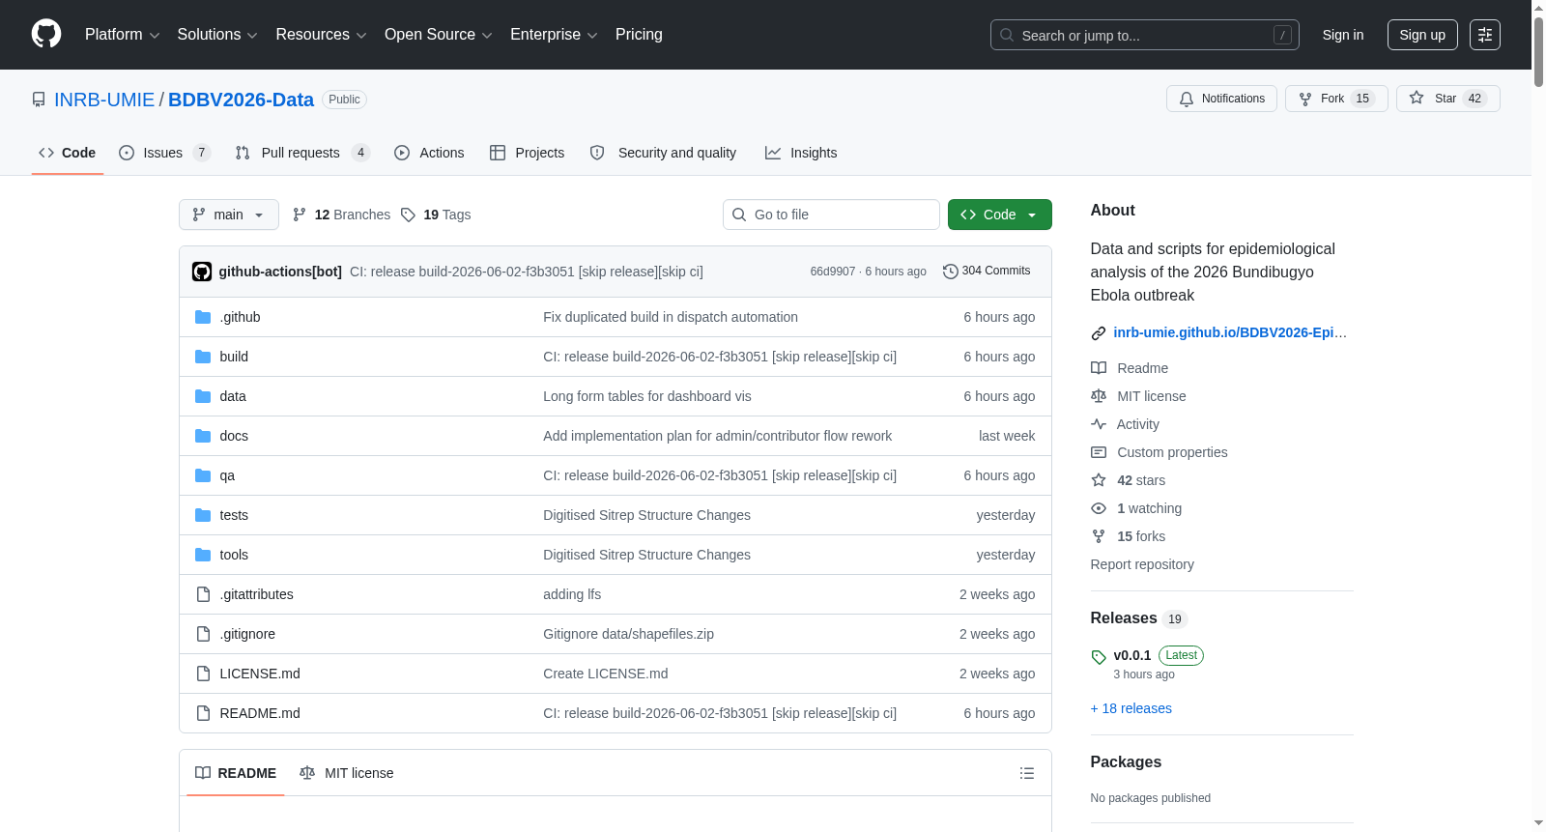Expand the Platform menu
This screenshot has height=832, width=1546.
[123, 35]
